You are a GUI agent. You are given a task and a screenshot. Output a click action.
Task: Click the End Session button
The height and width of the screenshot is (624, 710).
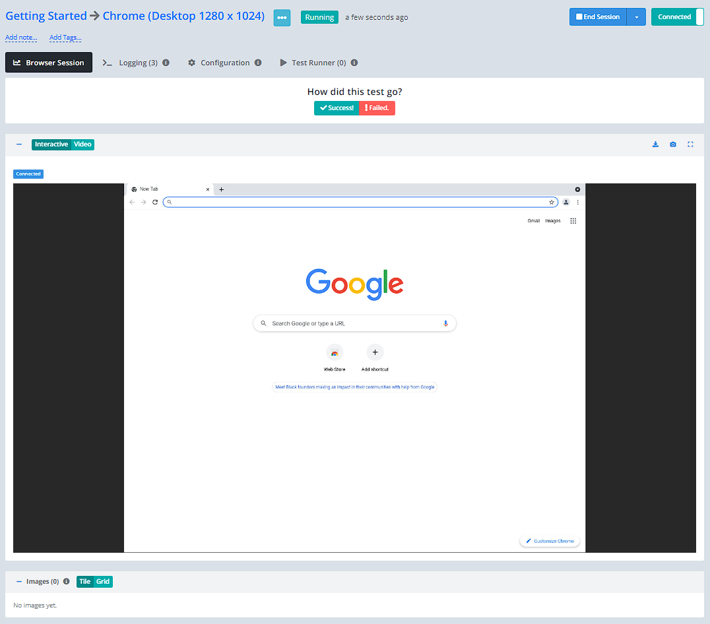click(598, 16)
